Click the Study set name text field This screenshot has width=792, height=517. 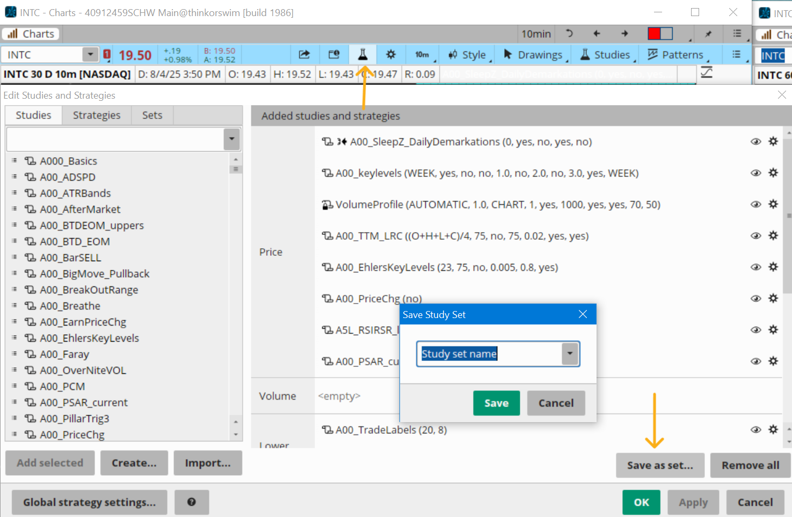[x=490, y=353]
